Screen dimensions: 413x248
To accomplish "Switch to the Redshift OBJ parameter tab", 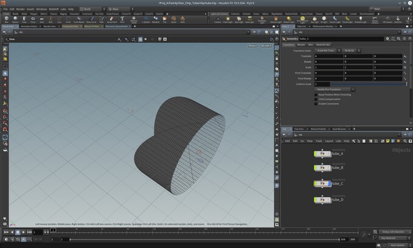I will [323, 45].
